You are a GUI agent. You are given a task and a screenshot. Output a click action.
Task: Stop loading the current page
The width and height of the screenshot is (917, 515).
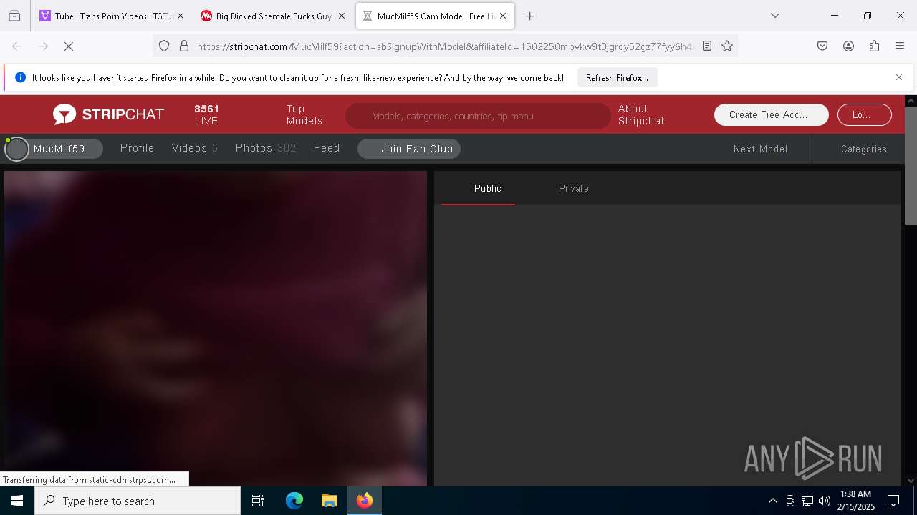tap(69, 46)
